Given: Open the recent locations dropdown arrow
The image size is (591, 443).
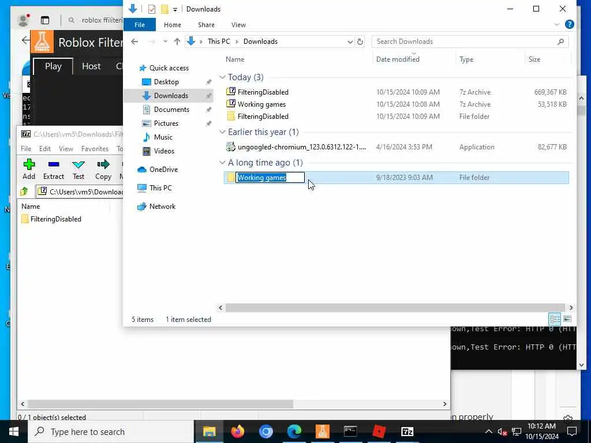Looking at the screenshot, I should 165,42.
